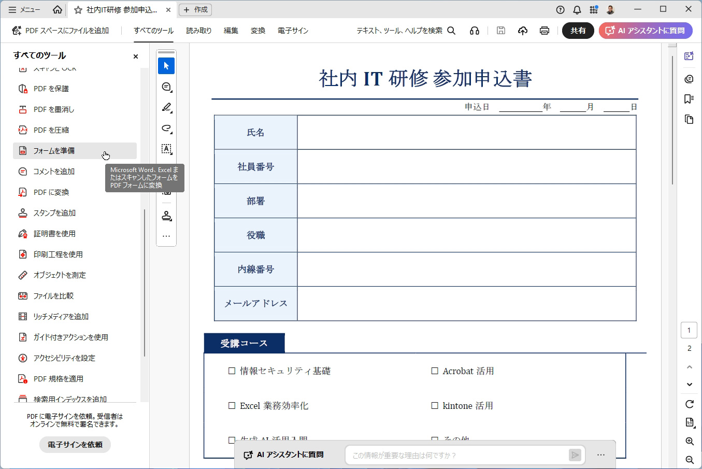
Task: Click the cloud upload icon
Action: (523, 31)
